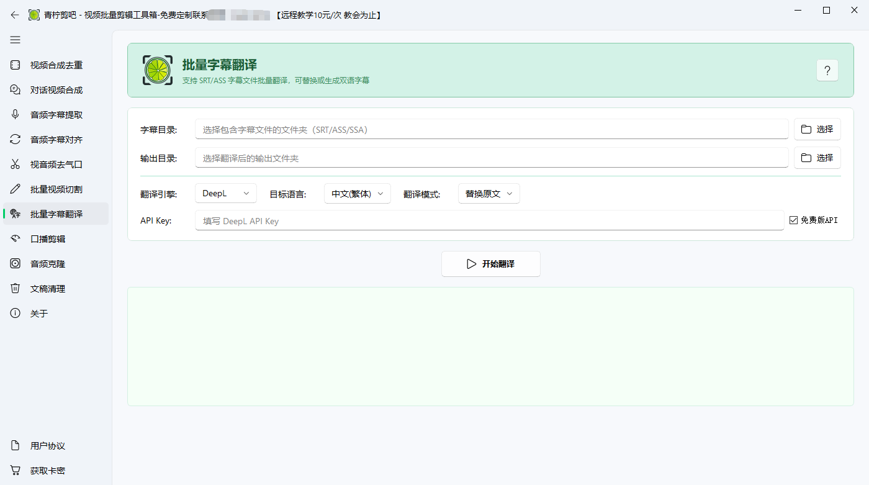Go to 文稿清理 page
Screen dimensions: 869x485
56,288
